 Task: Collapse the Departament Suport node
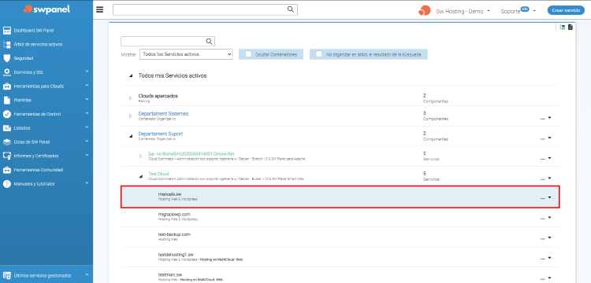coord(131,136)
